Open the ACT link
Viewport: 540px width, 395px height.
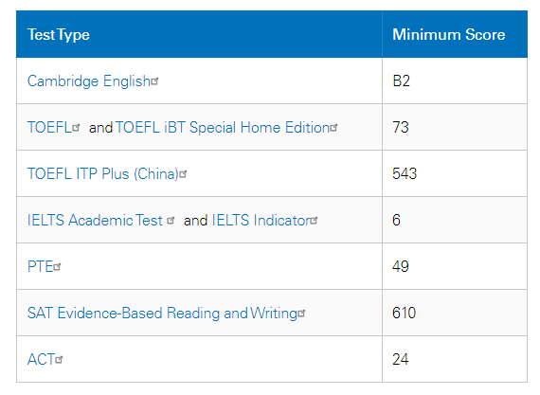click(x=42, y=360)
